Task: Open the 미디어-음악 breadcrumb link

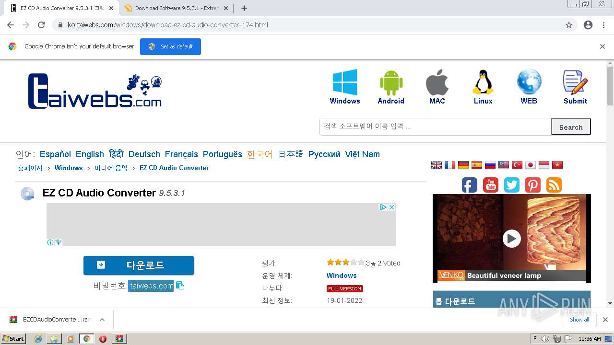Action: click(x=111, y=168)
